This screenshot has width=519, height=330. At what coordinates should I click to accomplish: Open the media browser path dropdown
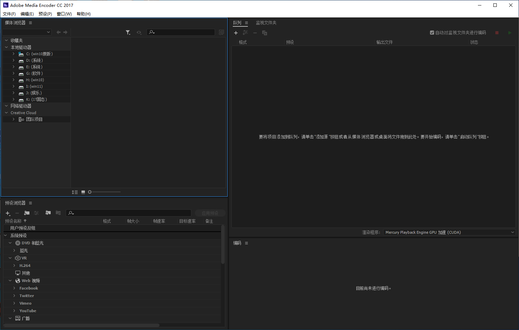[27, 32]
